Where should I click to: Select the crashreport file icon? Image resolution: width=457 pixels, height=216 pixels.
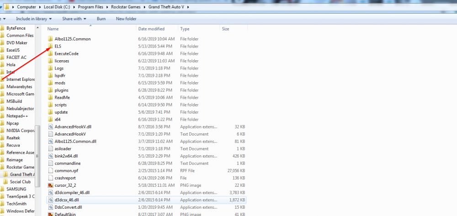point(50,178)
